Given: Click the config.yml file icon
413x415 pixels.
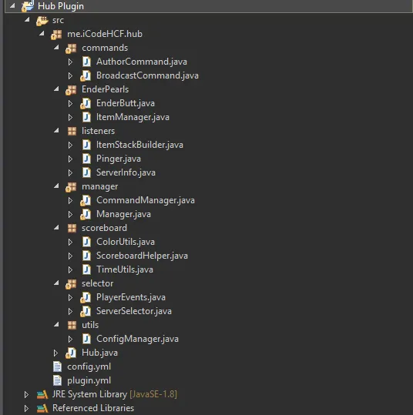Looking at the screenshot, I should tap(57, 366).
